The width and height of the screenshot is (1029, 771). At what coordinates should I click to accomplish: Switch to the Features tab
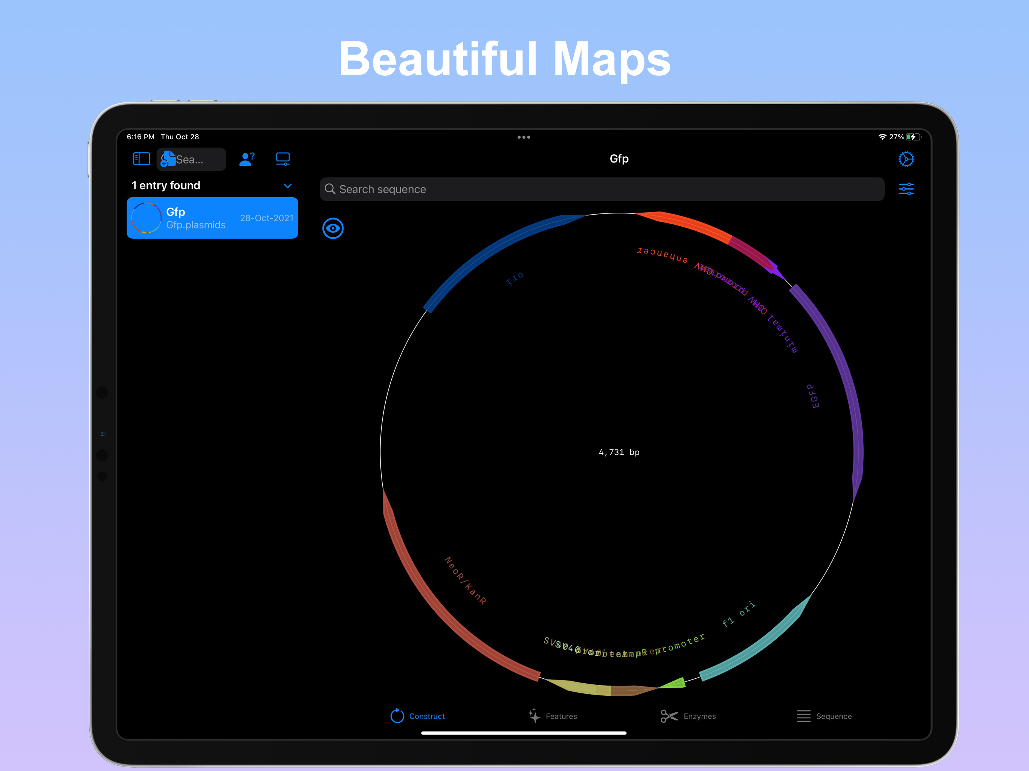tap(552, 716)
